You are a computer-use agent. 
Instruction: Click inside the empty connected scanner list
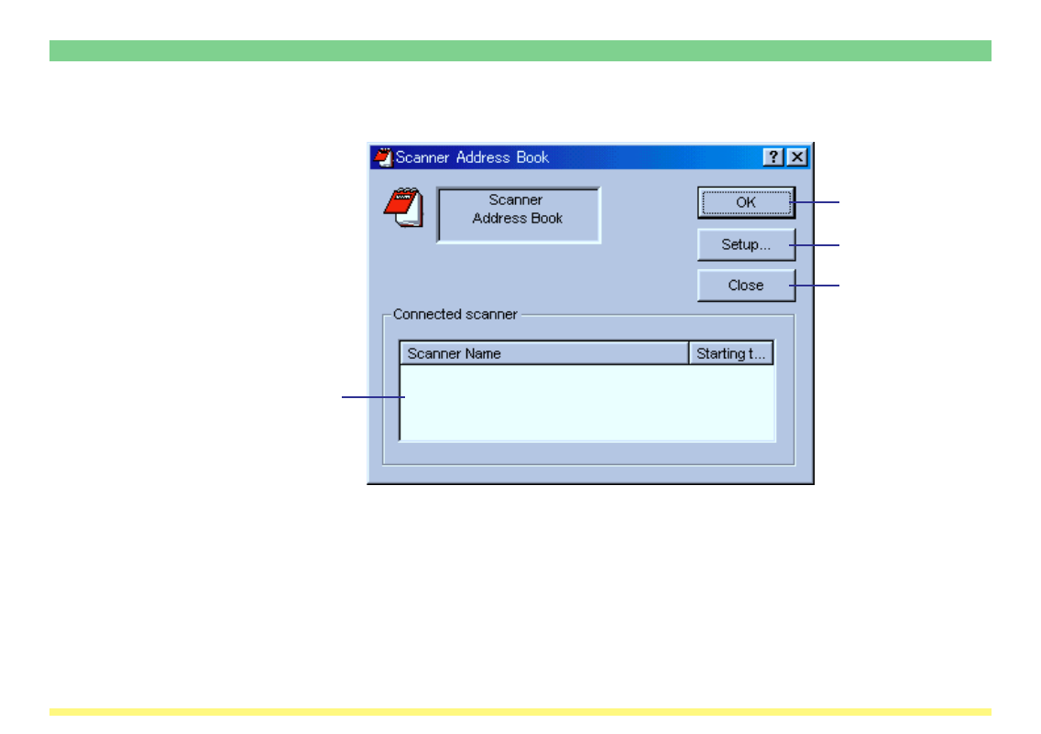click(x=586, y=403)
